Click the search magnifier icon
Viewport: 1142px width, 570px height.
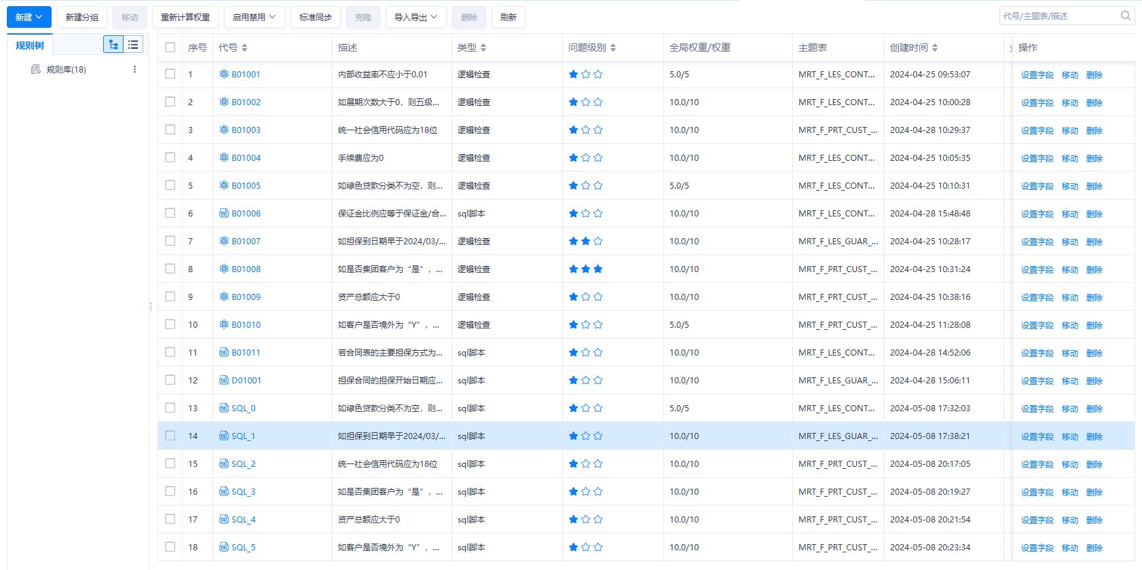(1125, 16)
